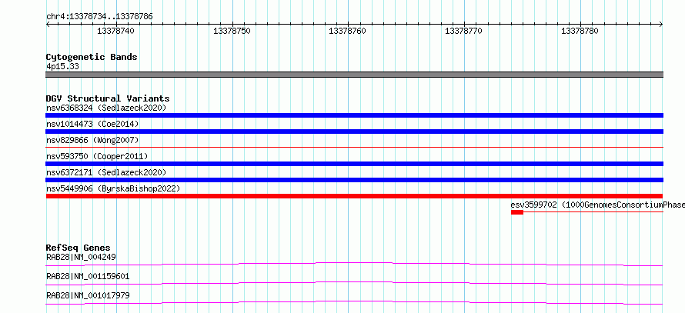Click ruler position 13378770
685x313 pixels.
coord(463,32)
